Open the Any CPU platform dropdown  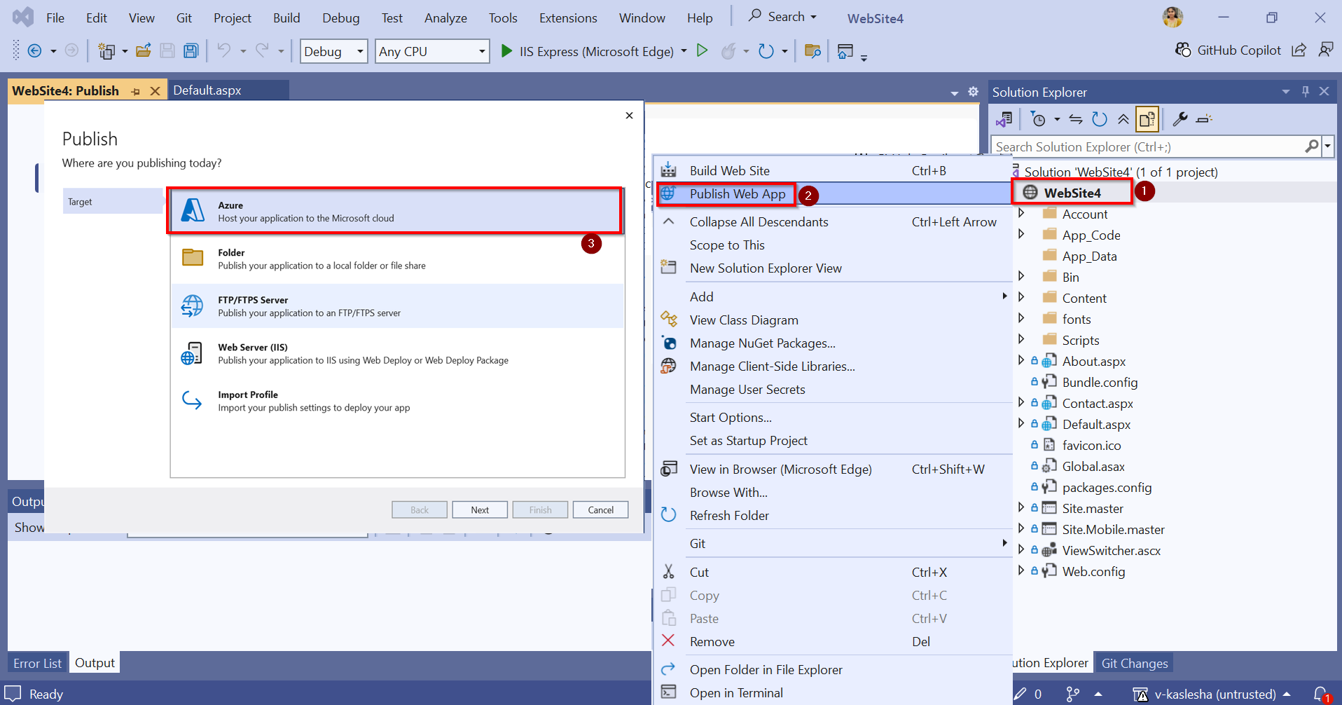coord(432,51)
